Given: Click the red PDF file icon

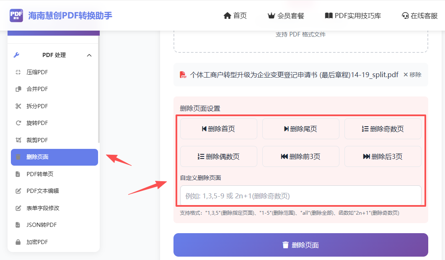Looking at the screenshot, I should coord(183,75).
